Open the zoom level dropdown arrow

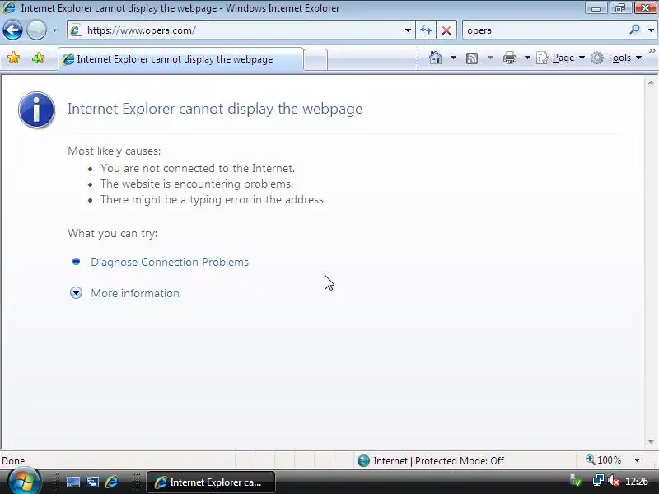[637, 460]
